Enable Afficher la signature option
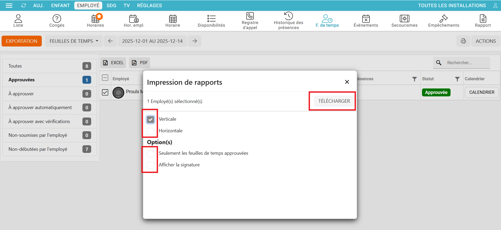The image size is (501, 230). coord(150,165)
